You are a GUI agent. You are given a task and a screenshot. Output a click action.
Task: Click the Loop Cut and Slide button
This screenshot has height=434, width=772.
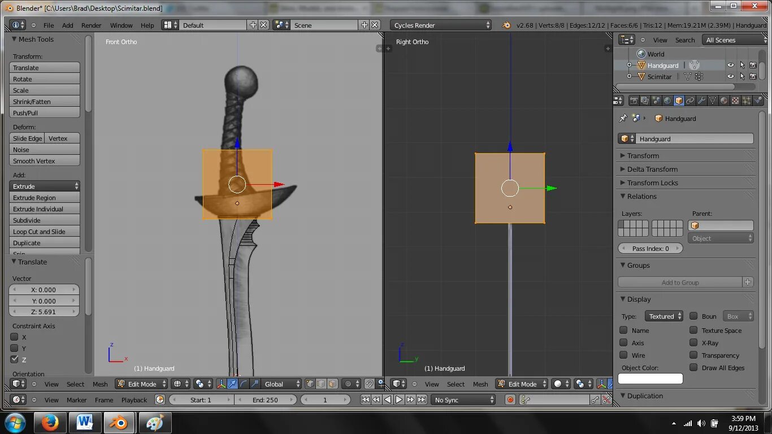point(45,231)
